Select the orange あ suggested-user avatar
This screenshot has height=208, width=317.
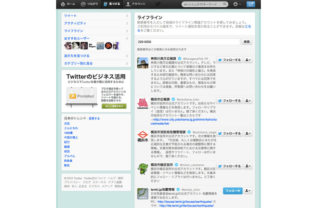(109, 46)
